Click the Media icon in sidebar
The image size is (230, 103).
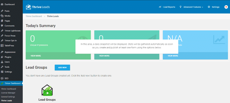[2, 16]
